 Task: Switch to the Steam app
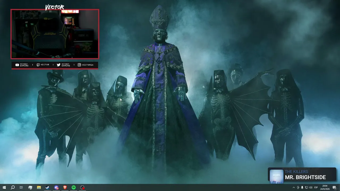pos(48,188)
